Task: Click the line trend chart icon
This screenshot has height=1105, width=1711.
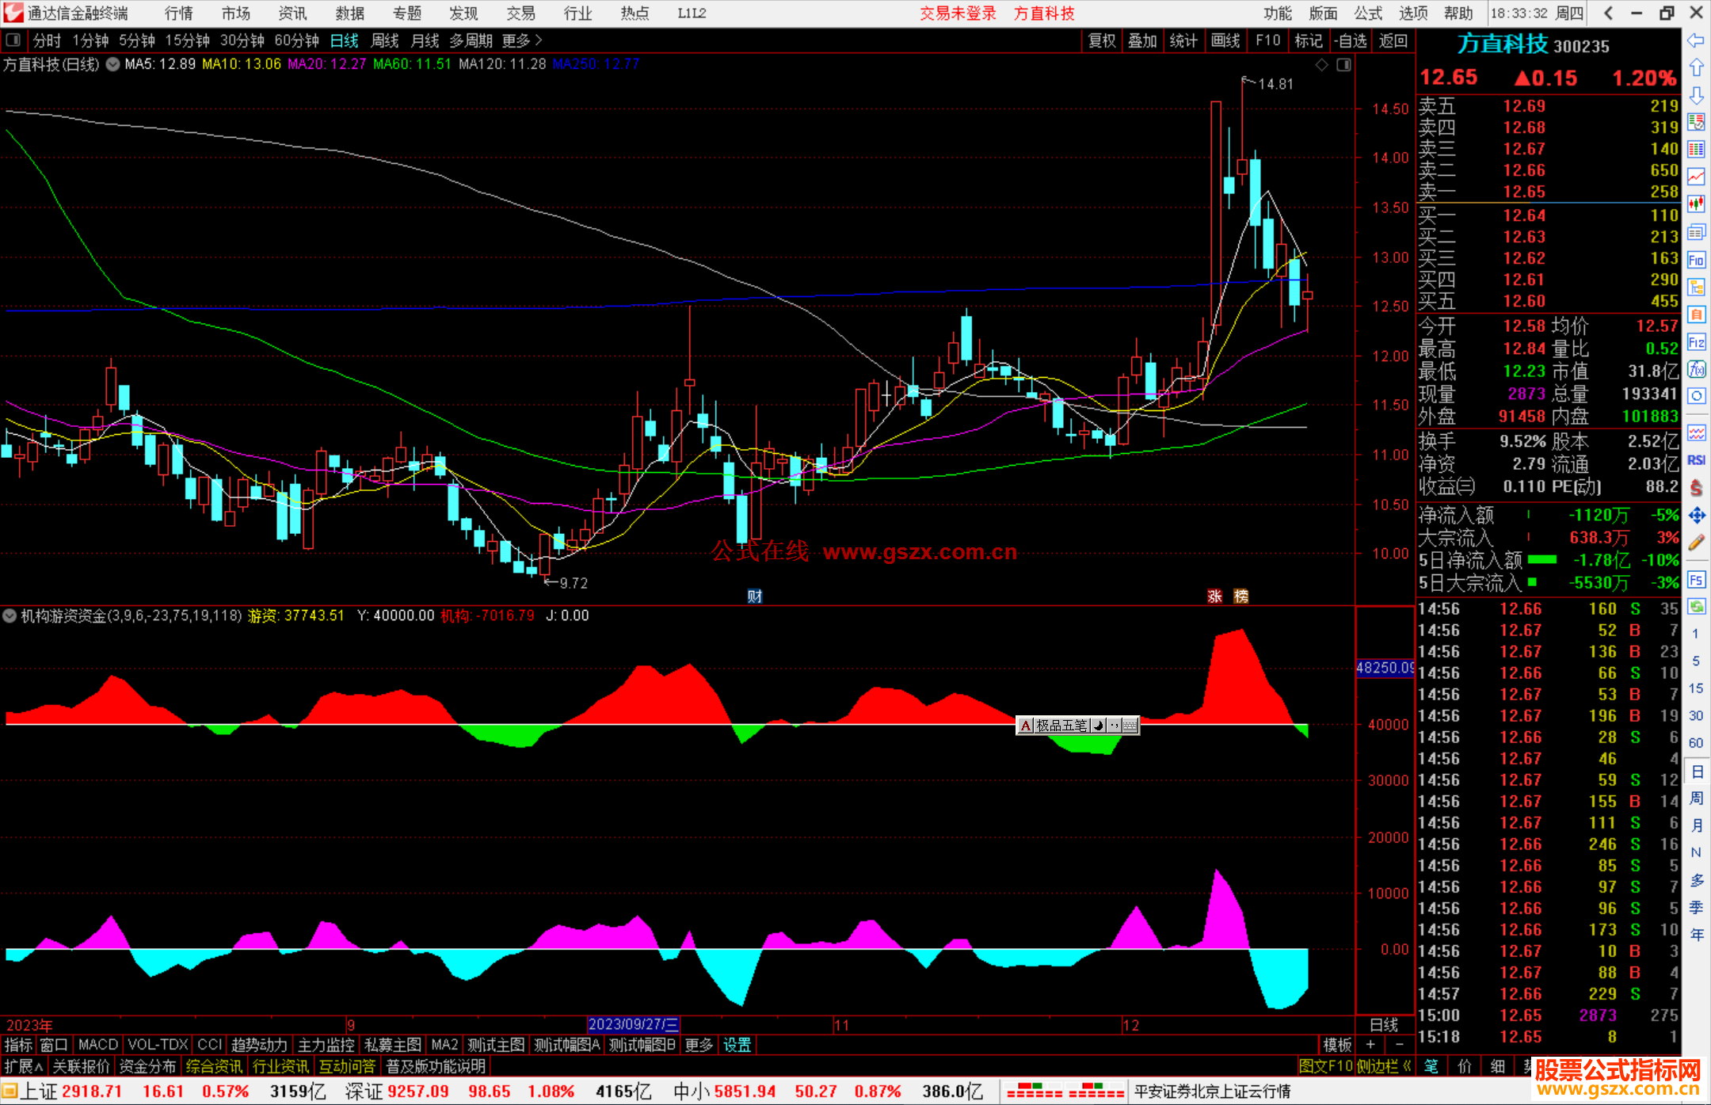Action: tap(1695, 177)
